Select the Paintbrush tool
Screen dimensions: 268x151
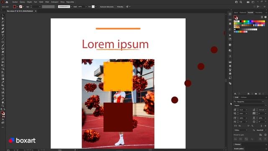[3, 45]
